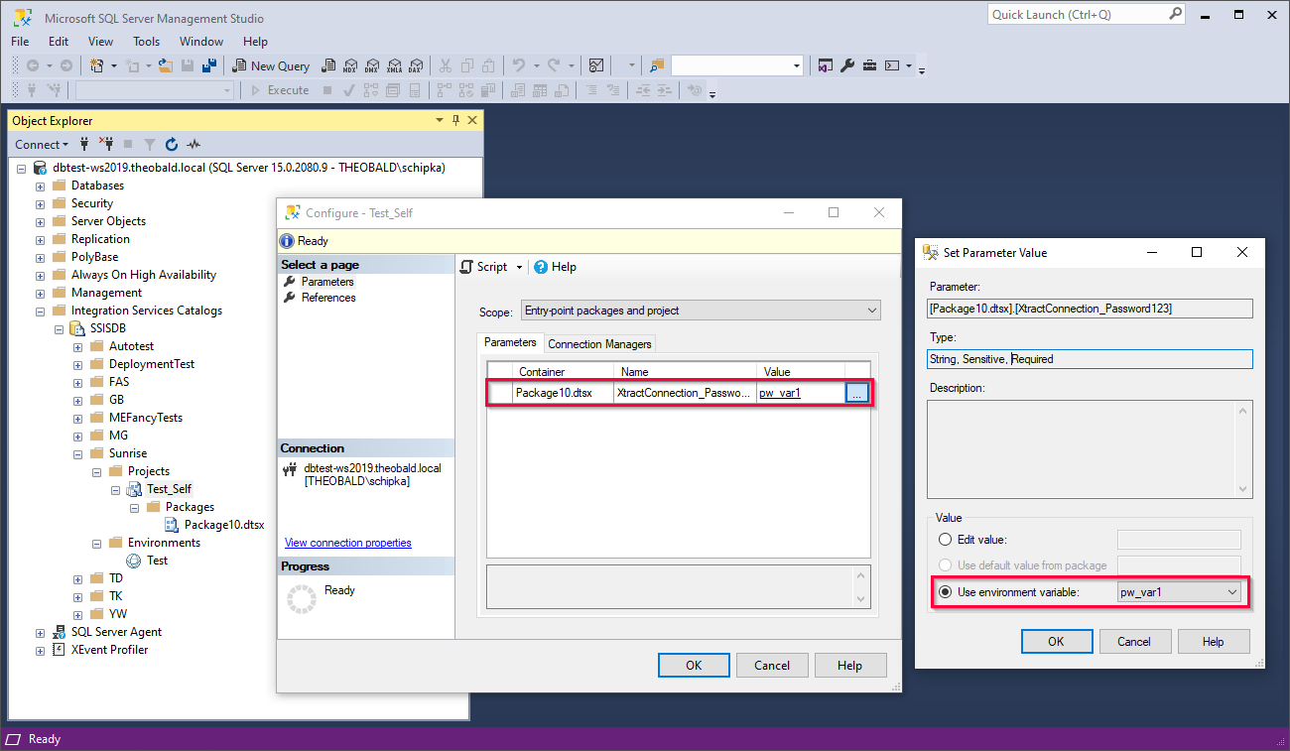
Task: Switch to the Connection Managers tab
Action: (599, 344)
